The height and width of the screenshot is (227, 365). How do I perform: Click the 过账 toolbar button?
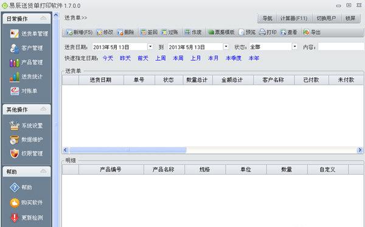(170, 32)
